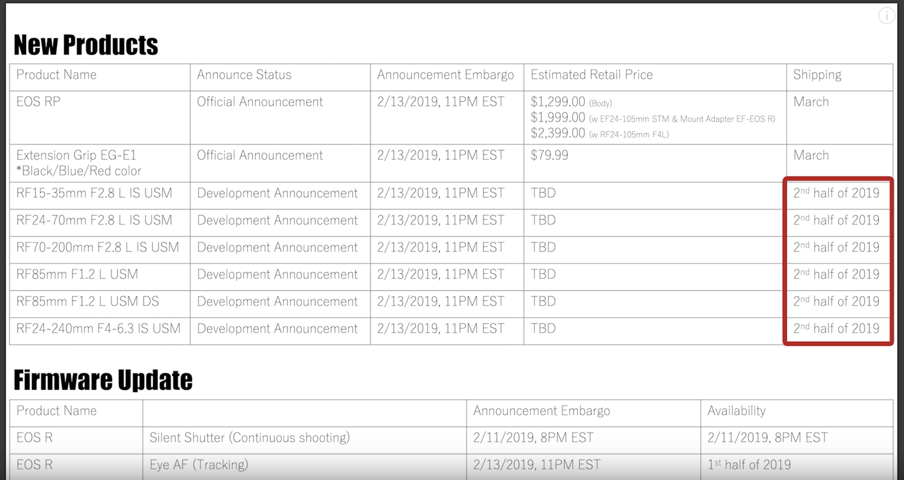Click the "Firmware Update" heading
Image resolution: width=904 pixels, height=480 pixels.
(x=103, y=380)
